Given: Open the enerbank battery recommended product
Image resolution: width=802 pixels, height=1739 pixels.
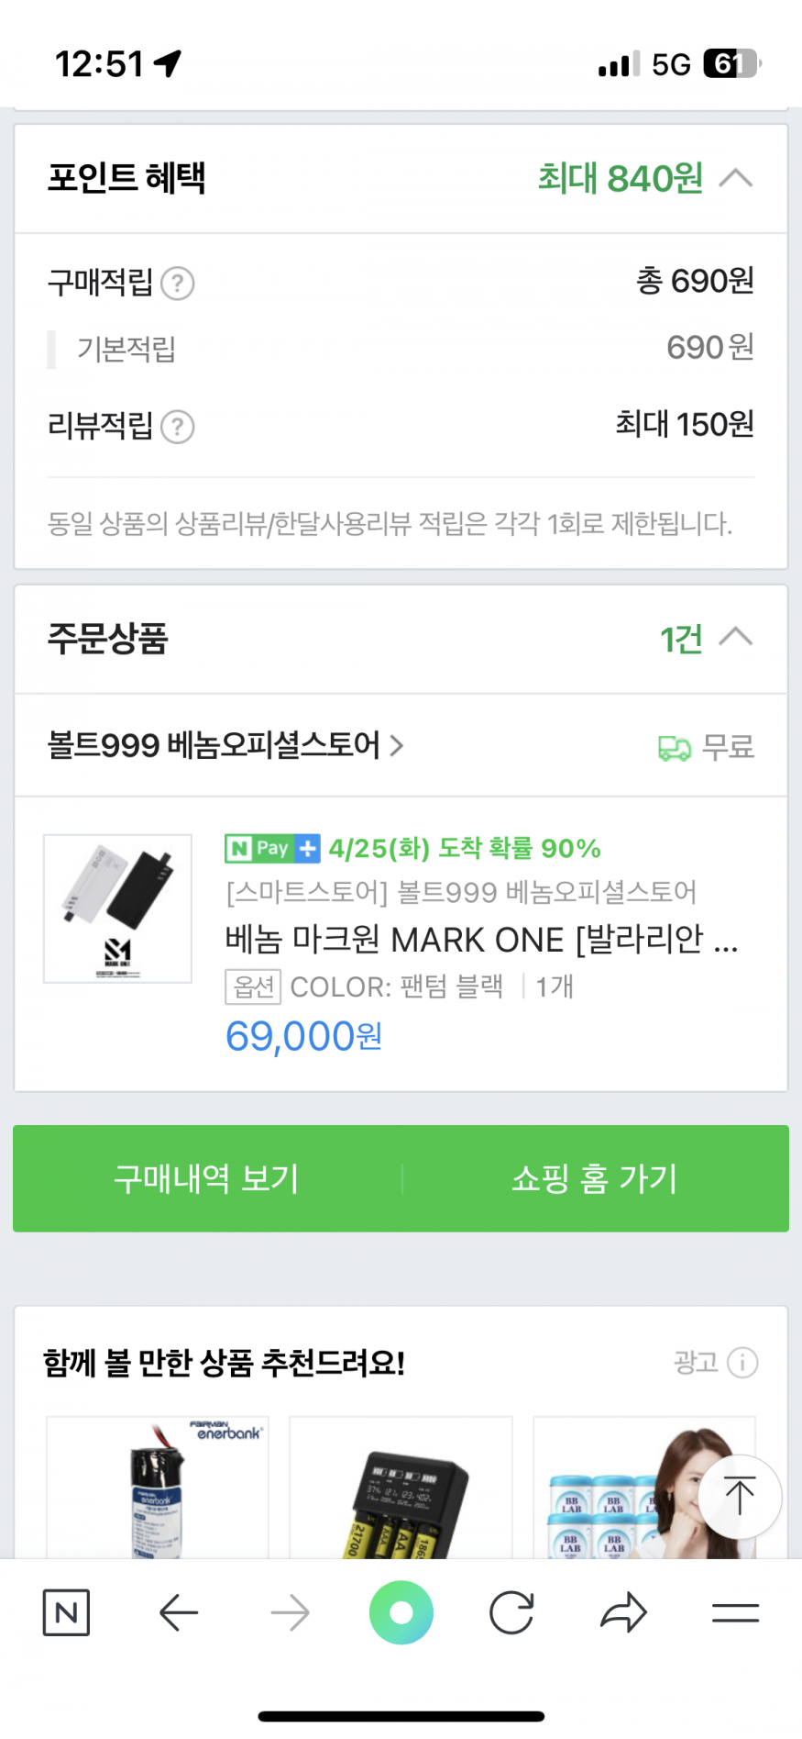Looking at the screenshot, I should [x=158, y=1487].
